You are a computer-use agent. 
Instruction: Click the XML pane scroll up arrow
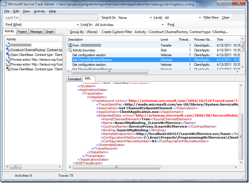[241, 85]
